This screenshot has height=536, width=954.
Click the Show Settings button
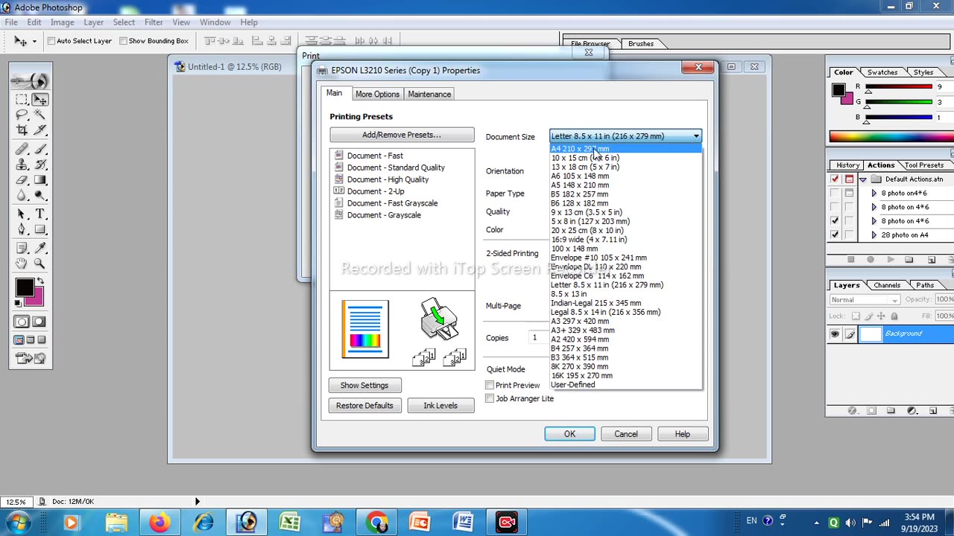(x=364, y=386)
